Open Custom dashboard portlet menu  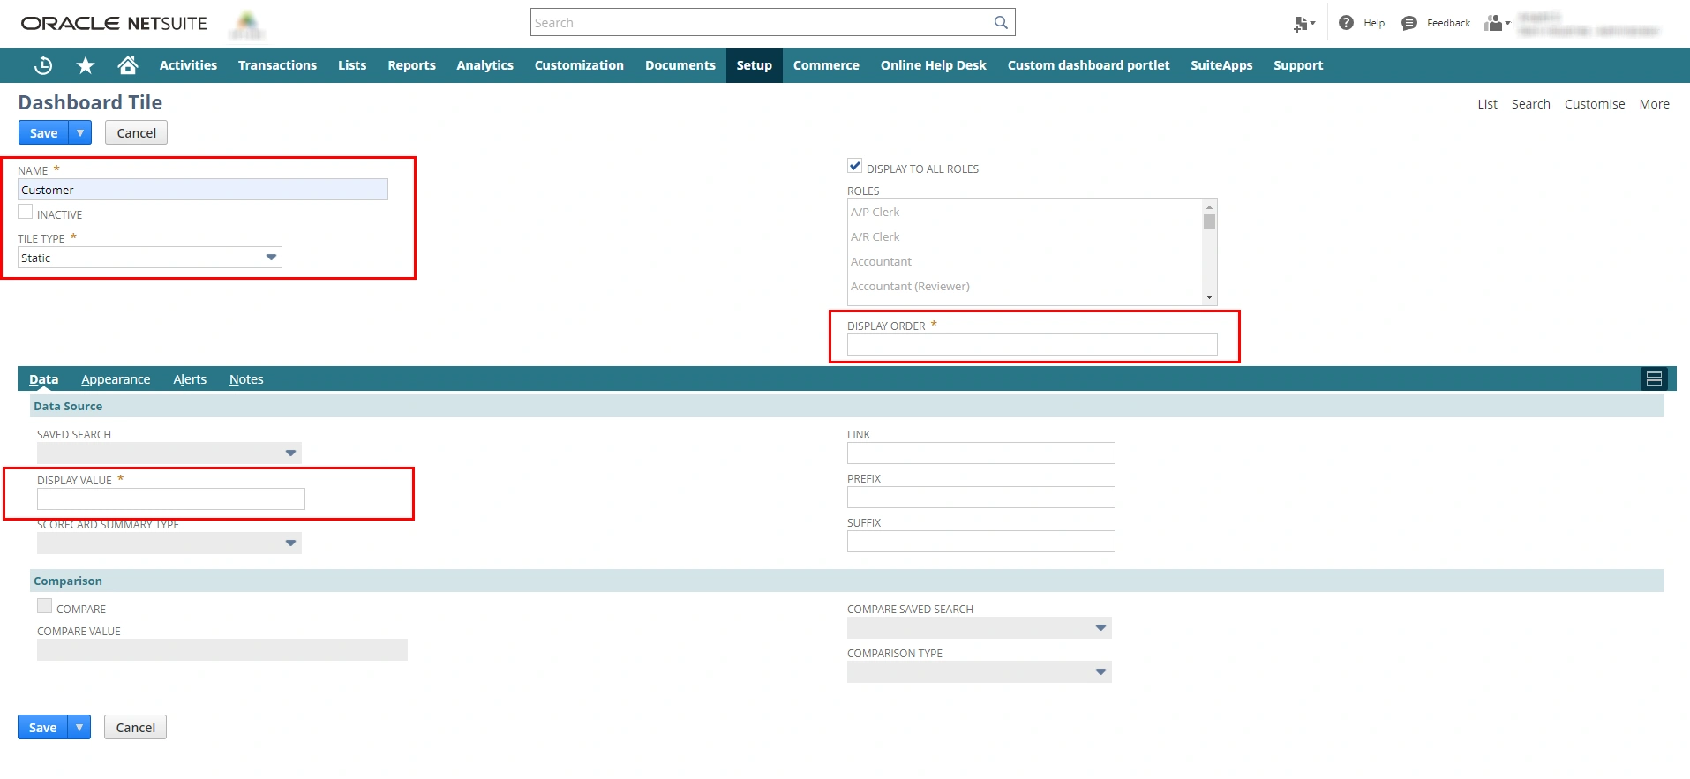pyautogui.click(x=1088, y=65)
